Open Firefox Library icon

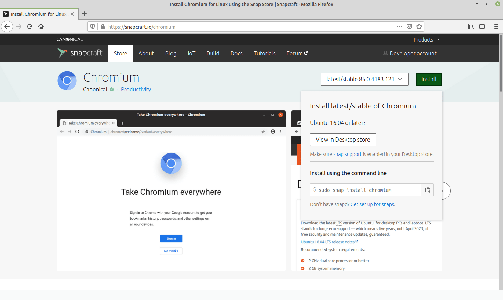[471, 27]
